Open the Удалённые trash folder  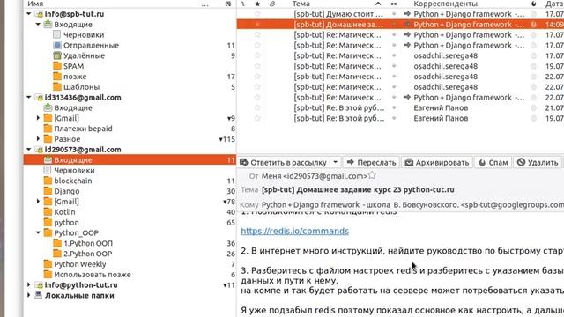pyautogui.click(x=84, y=55)
